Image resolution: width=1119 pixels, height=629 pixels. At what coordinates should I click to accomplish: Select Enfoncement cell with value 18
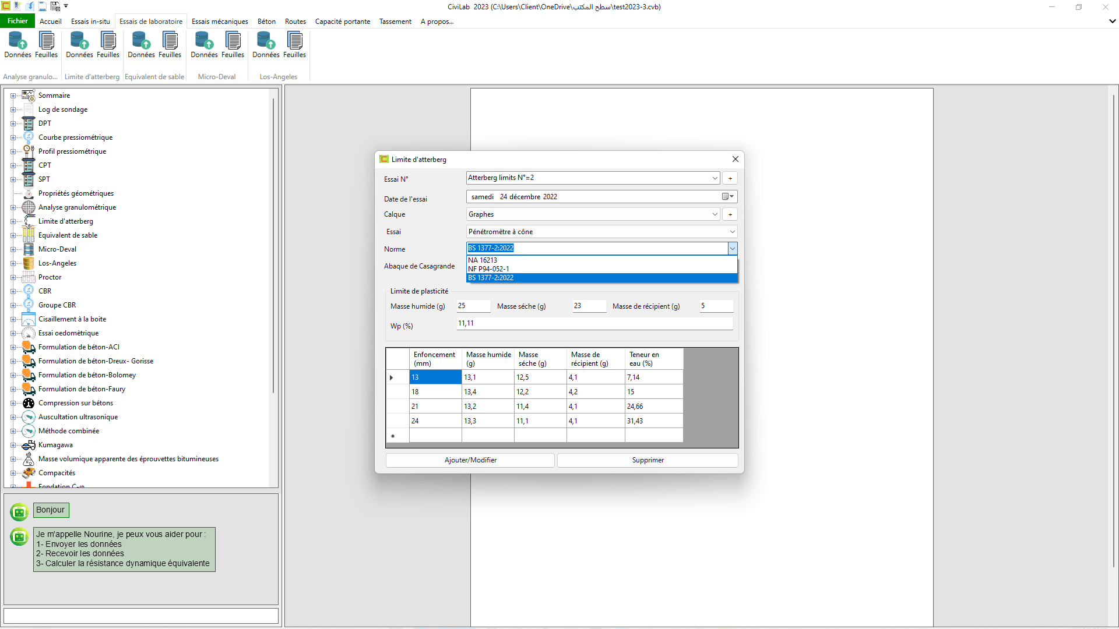click(x=435, y=392)
